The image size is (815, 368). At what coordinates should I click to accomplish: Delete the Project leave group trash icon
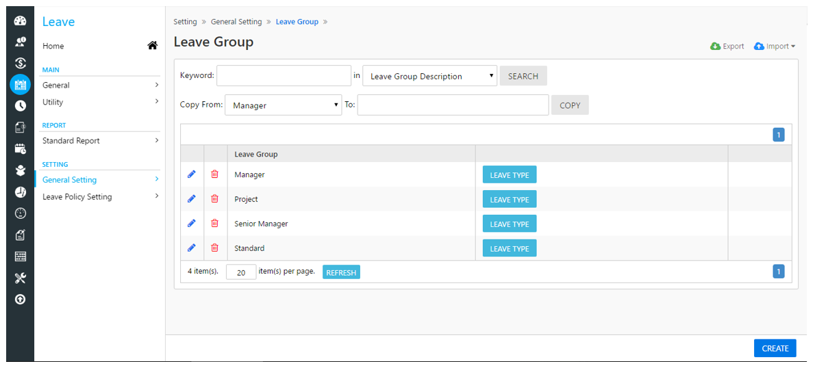(x=214, y=199)
